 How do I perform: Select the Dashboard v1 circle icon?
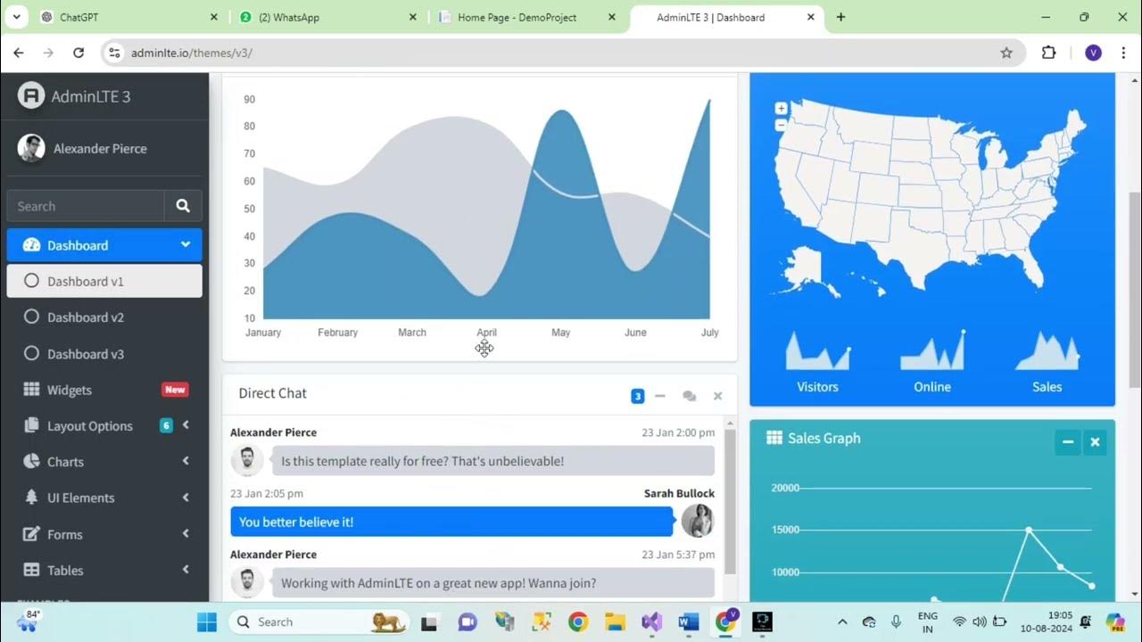coord(31,281)
